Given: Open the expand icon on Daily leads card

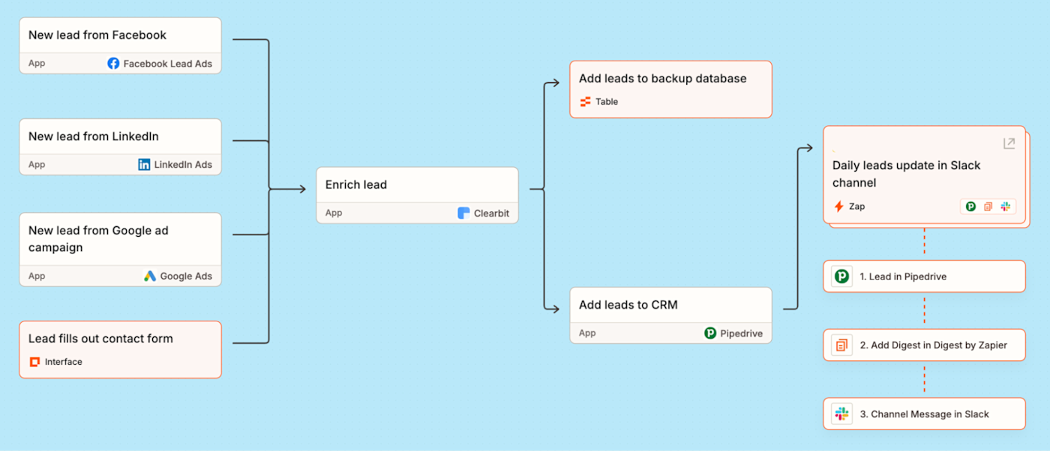Looking at the screenshot, I should [1009, 143].
